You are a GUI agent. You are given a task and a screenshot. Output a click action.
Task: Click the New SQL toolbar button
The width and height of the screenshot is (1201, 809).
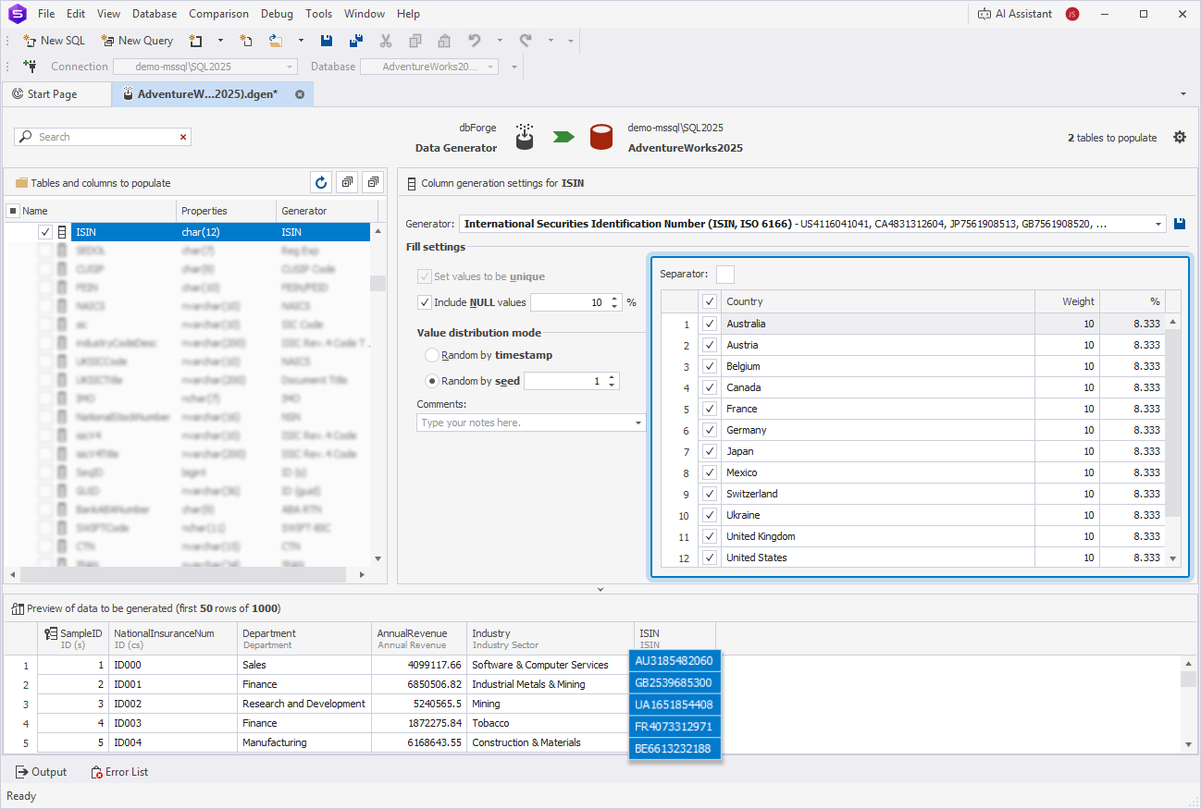pos(54,41)
